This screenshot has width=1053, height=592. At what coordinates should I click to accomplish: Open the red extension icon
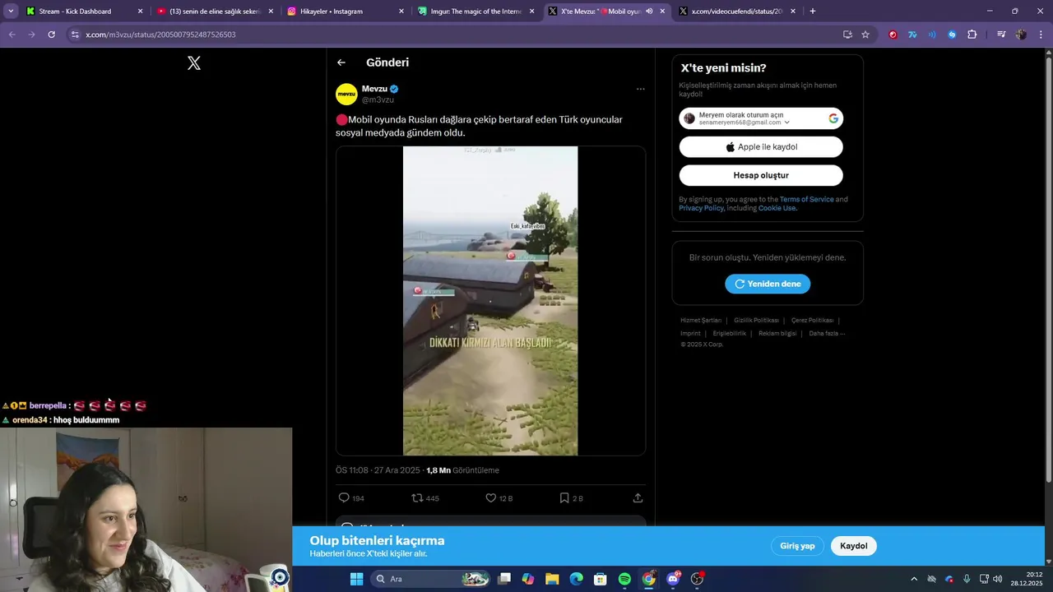(x=893, y=35)
